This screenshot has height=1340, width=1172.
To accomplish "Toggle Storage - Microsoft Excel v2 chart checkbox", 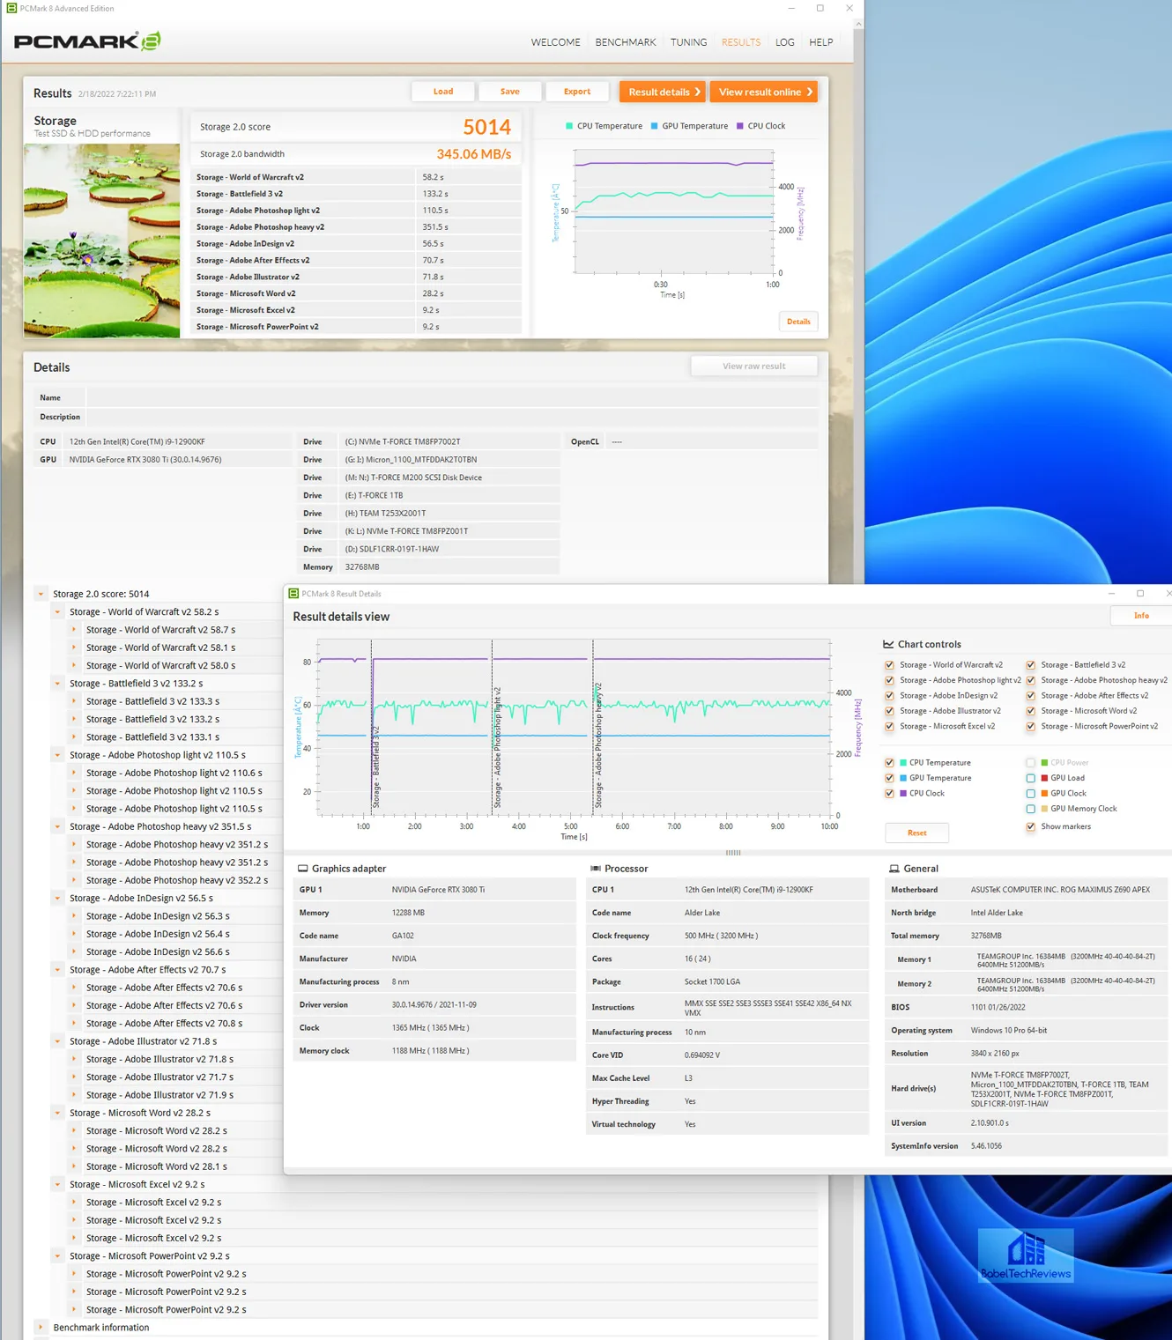I will 889,727.
